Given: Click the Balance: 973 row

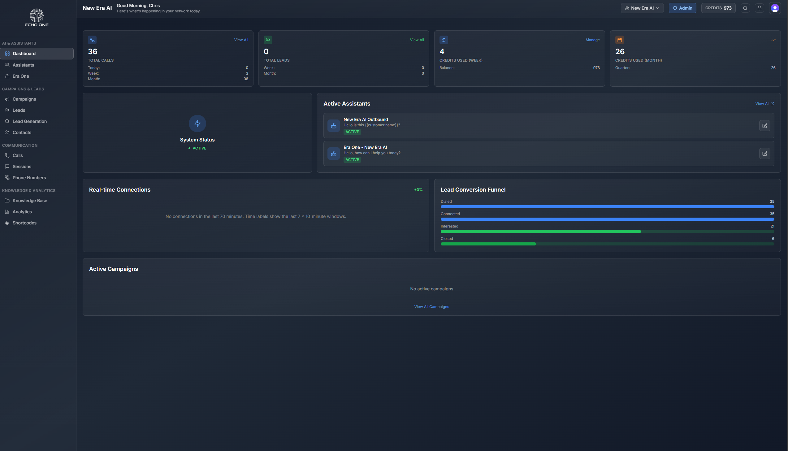Looking at the screenshot, I should 519,68.
